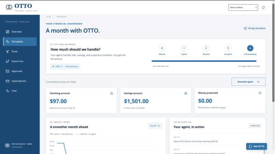Click the Future You branch icon
275x154 pixels.
pyautogui.click(x=8, y=61)
